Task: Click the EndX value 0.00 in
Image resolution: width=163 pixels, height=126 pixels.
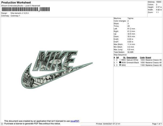Action: tap(130, 39)
